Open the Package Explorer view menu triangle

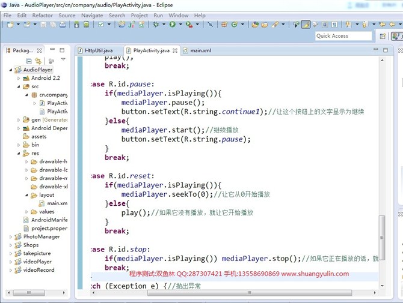coord(63,59)
